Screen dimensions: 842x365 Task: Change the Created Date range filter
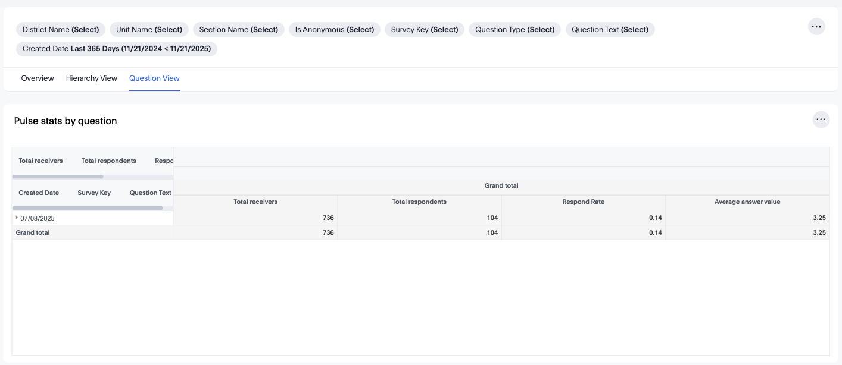point(117,49)
